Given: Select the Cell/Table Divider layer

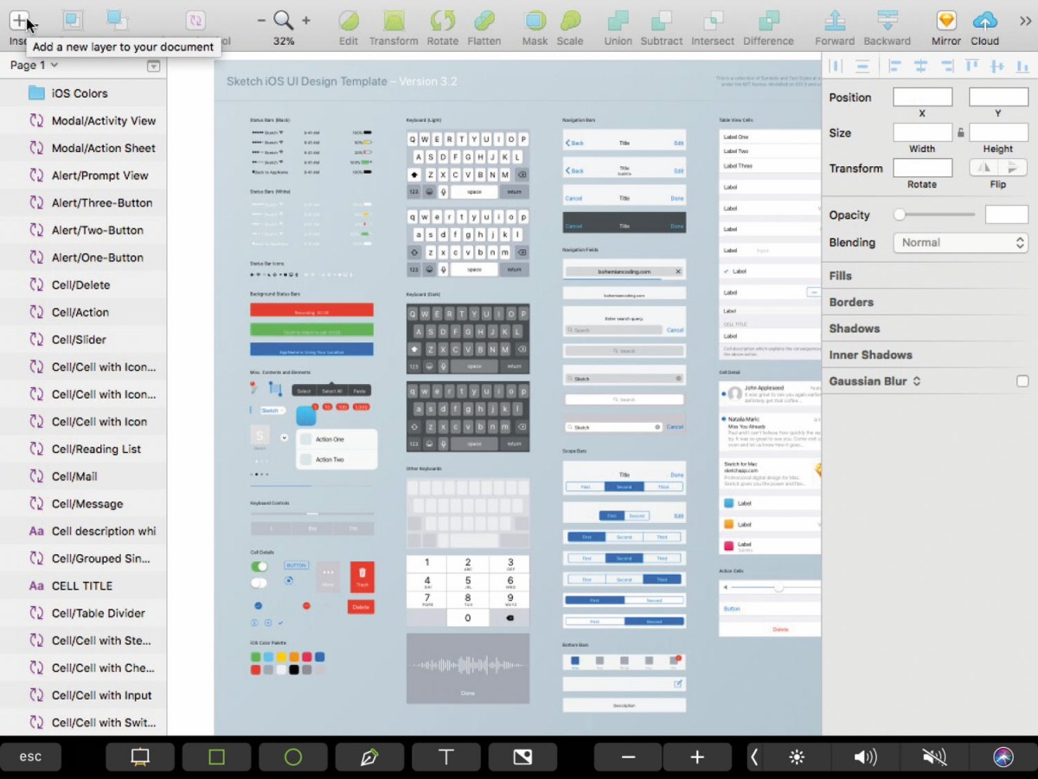Looking at the screenshot, I should click(83, 614).
